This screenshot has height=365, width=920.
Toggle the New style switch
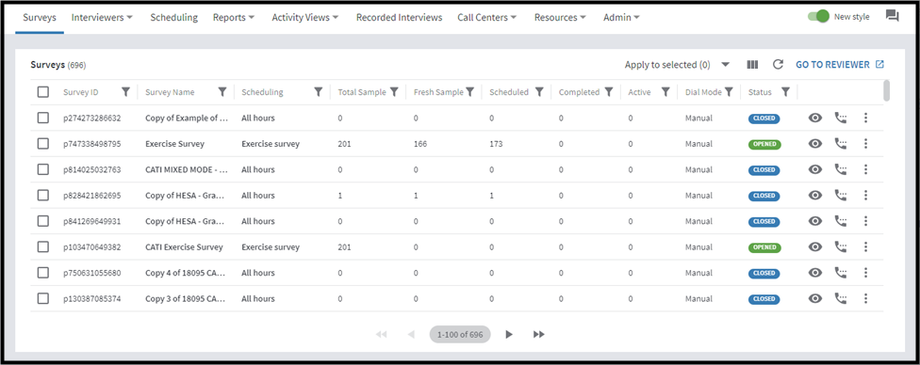818,16
